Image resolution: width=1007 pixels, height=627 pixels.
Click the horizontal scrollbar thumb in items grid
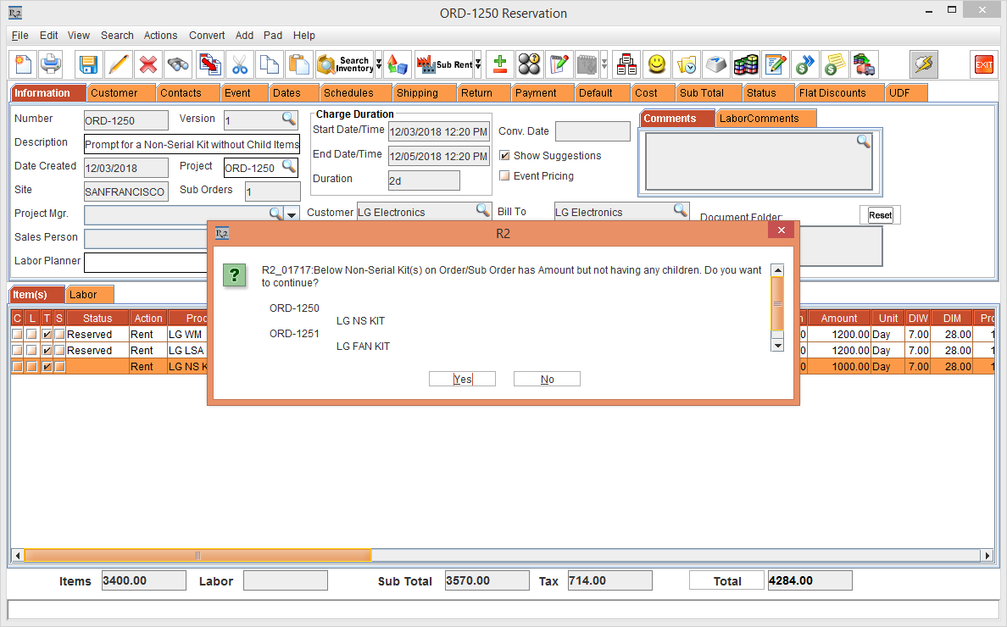click(x=198, y=555)
